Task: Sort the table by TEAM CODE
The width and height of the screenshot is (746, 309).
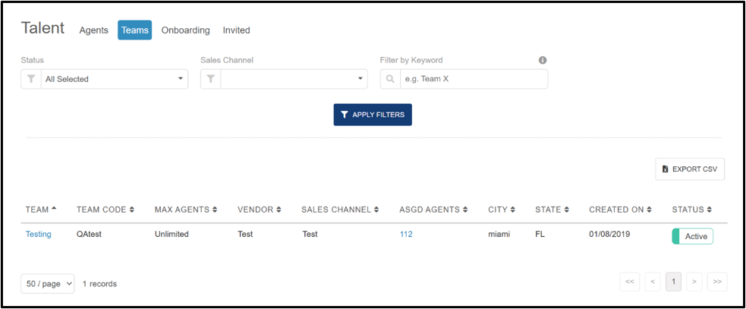Action: pyautogui.click(x=105, y=210)
